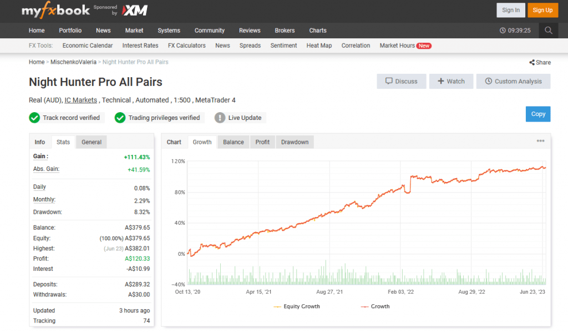Toggle Growth legend series visibility

pyautogui.click(x=375, y=306)
